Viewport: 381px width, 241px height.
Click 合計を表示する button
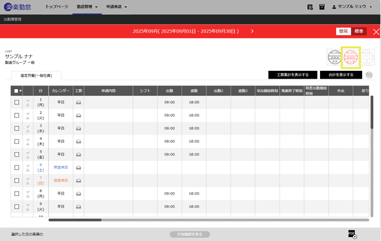point(341,75)
